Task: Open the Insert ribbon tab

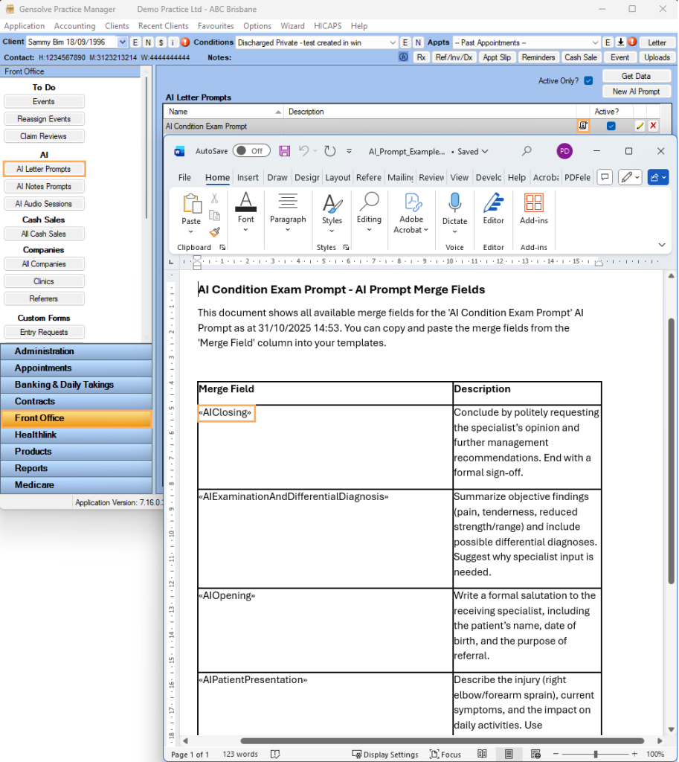Action: click(x=248, y=178)
